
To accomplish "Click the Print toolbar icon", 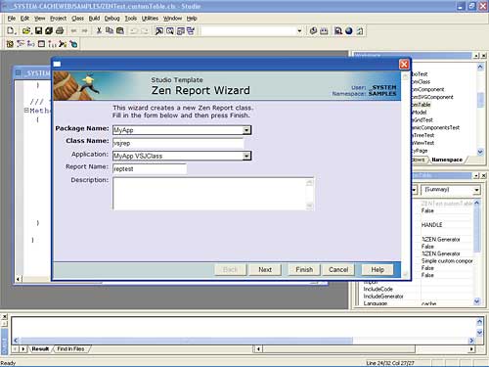I will pos(60,31).
